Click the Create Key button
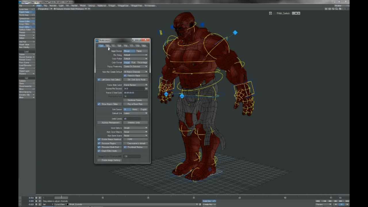Screen dimensions: 368x207 (x=209, y=204)
